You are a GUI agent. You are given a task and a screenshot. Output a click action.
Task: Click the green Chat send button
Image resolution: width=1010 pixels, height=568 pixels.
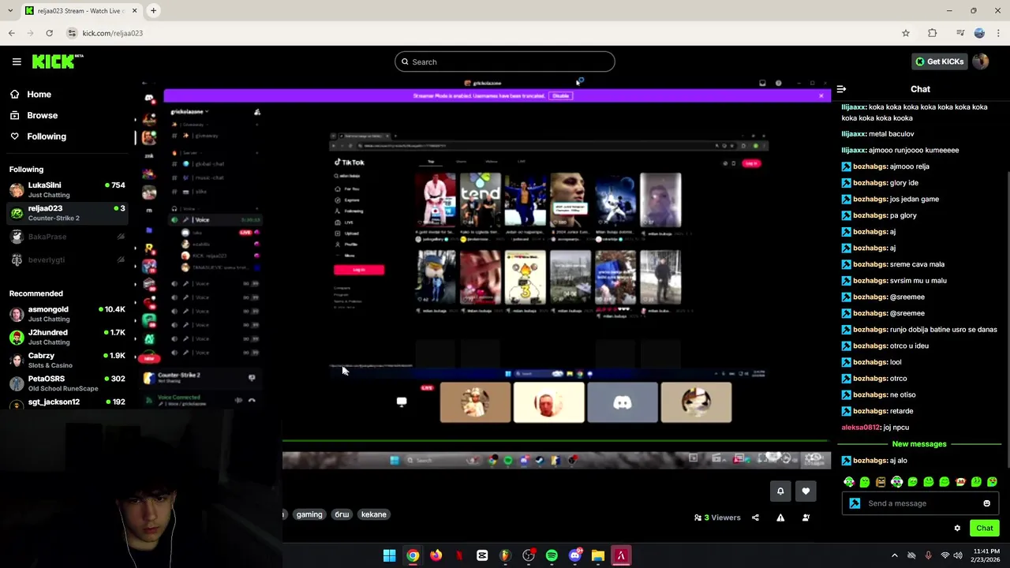point(985,529)
